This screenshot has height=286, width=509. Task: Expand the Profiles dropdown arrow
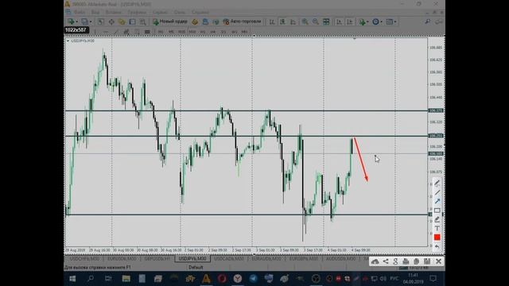(90, 21)
